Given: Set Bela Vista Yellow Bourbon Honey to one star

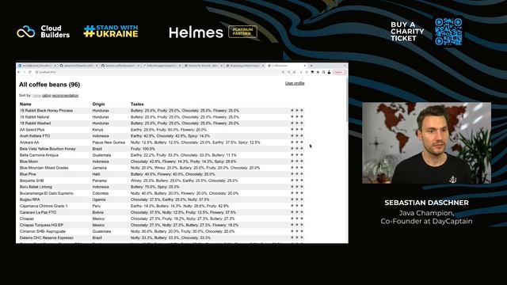Looking at the screenshot, I should [x=292, y=149].
